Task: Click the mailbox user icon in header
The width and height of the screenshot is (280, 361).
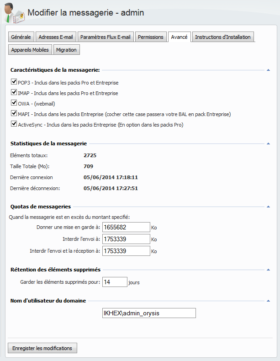Action: tap(14, 13)
